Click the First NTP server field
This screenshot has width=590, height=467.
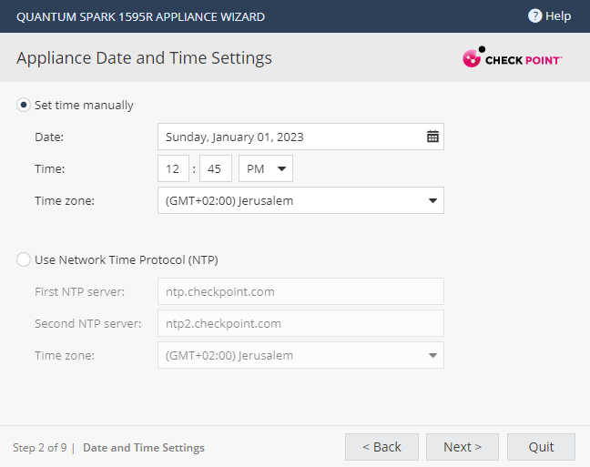click(x=300, y=291)
